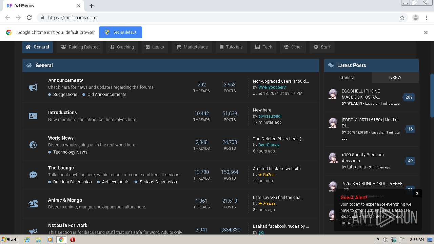Switch to the Tech tab
Screen dimensions: 434x244
(x=263, y=47)
